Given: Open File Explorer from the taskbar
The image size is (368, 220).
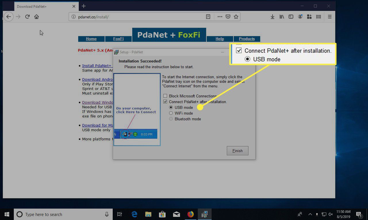Looking at the screenshot, I should [x=148, y=214].
